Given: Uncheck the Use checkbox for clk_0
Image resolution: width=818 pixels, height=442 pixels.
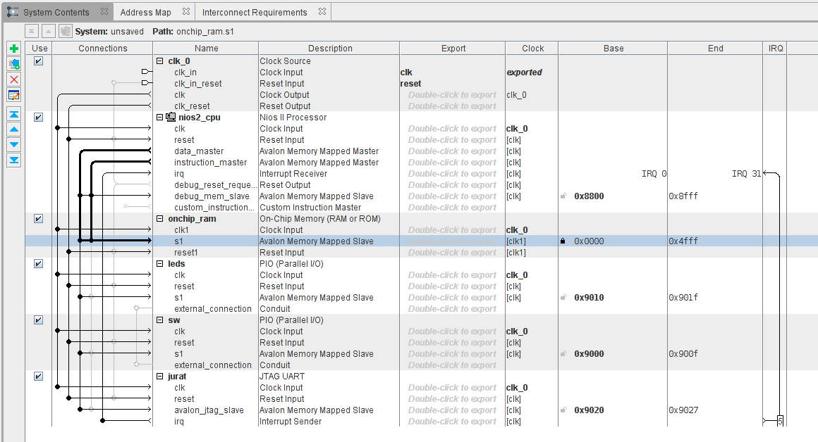Looking at the screenshot, I should pos(39,61).
